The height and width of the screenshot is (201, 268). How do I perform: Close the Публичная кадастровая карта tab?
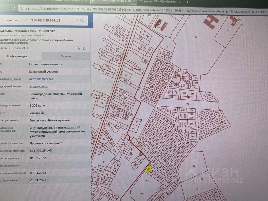[134, 2]
